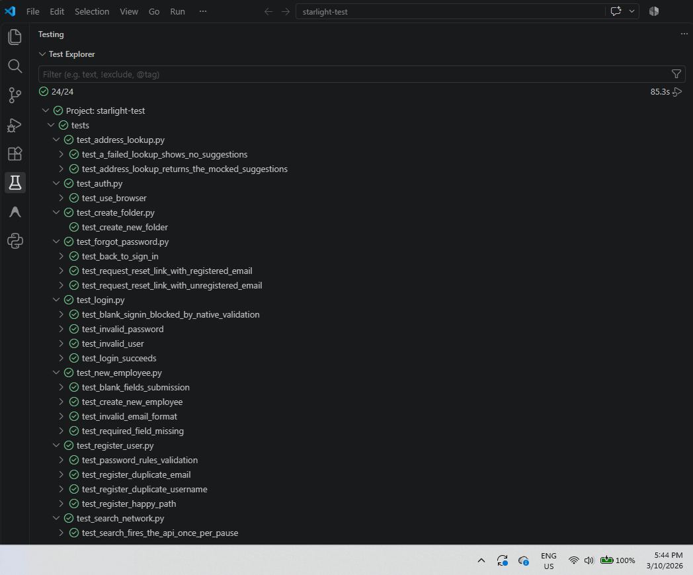Viewport: 693px width, 575px height.
Task: Toggle the layout icon at title bar right
Action: [x=654, y=11]
